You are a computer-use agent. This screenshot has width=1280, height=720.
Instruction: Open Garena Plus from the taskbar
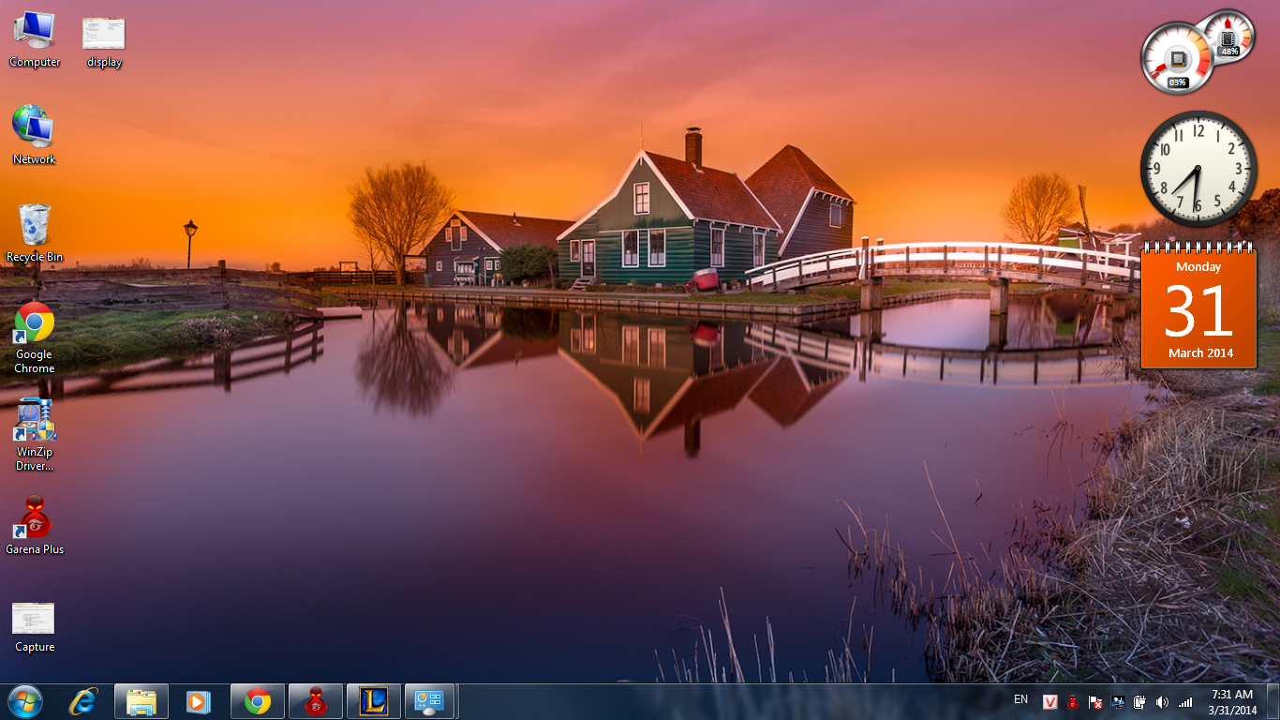pos(315,700)
